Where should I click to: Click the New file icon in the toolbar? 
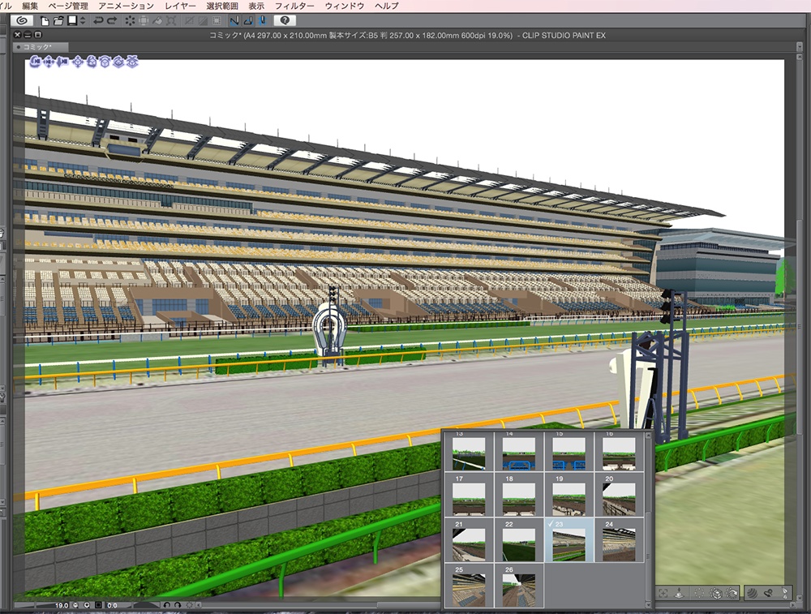(44, 23)
